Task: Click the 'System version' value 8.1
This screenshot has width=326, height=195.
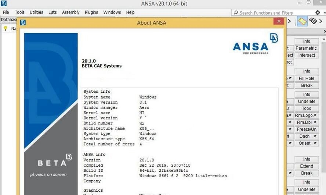Action: coord(143,102)
